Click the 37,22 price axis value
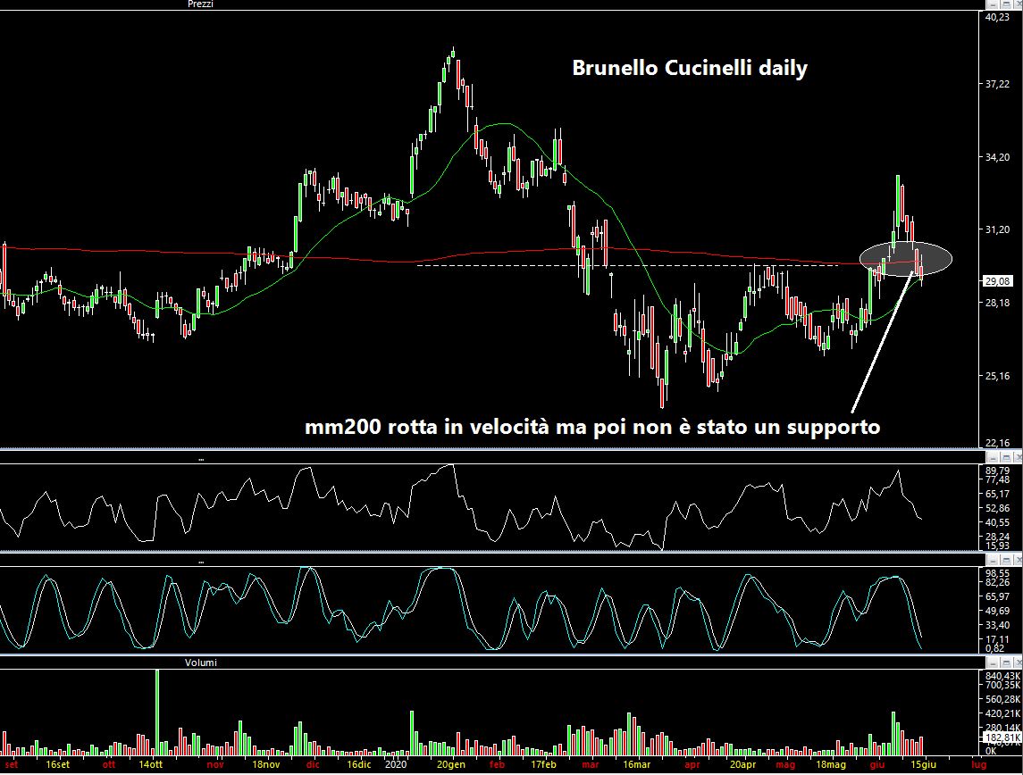 coord(998,84)
